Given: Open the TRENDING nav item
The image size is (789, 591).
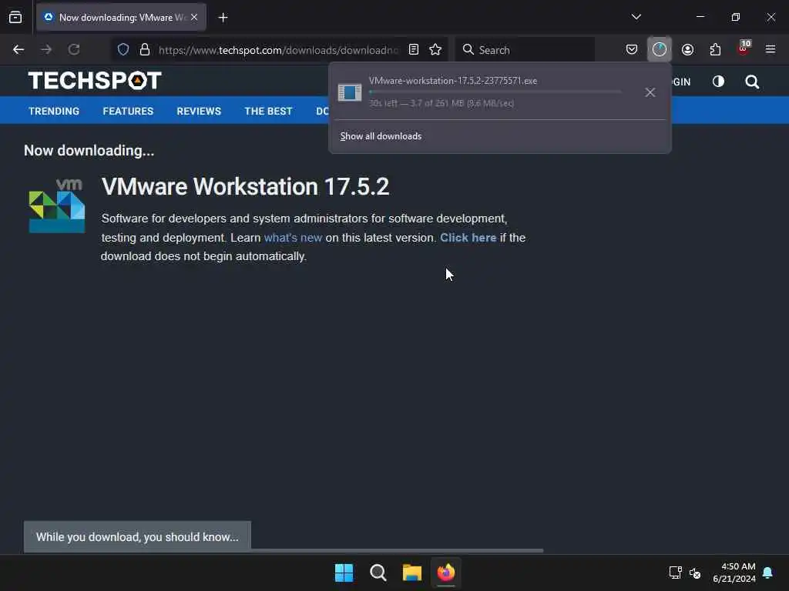Looking at the screenshot, I should 54,111.
